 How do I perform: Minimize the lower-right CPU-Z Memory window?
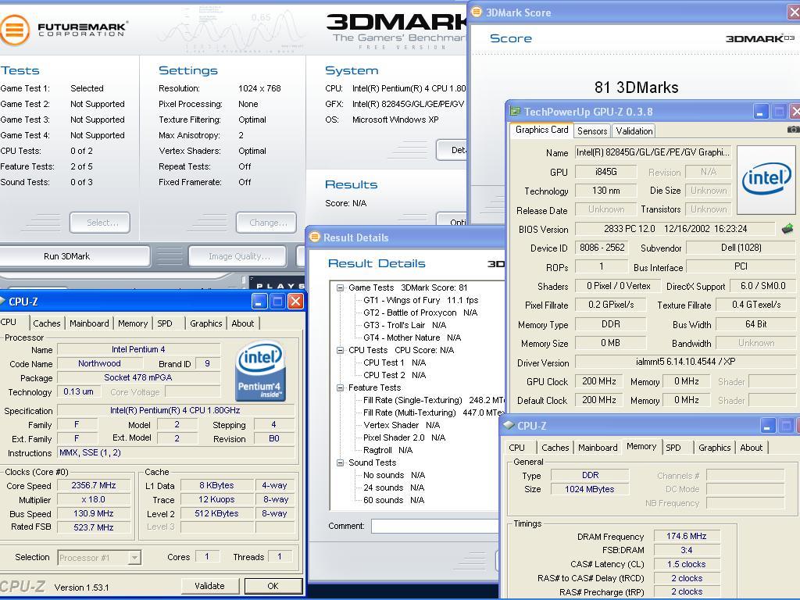click(768, 425)
